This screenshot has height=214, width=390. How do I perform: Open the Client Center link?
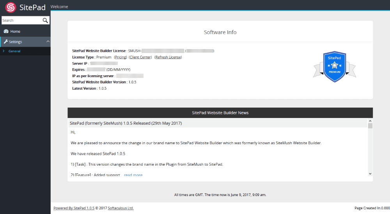point(140,57)
